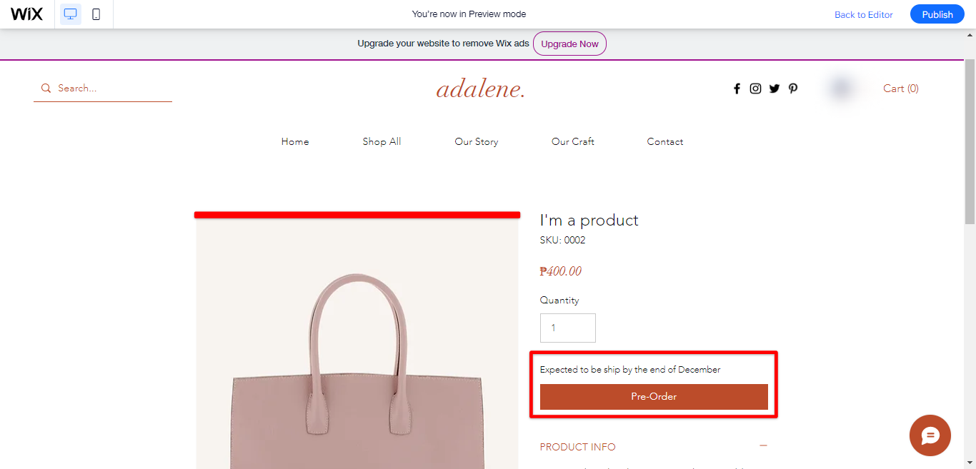Click the Quantity input field
Screen dimensions: 976x469
coord(567,328)
